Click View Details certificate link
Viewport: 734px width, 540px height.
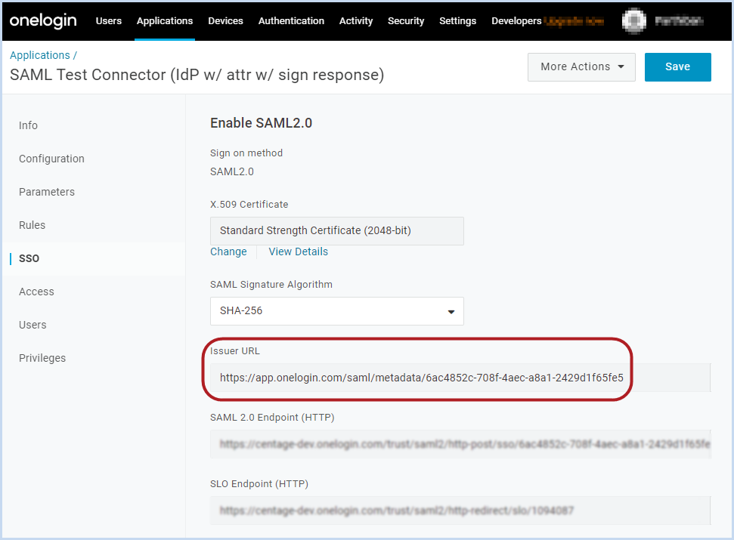[x=298, y=251]
